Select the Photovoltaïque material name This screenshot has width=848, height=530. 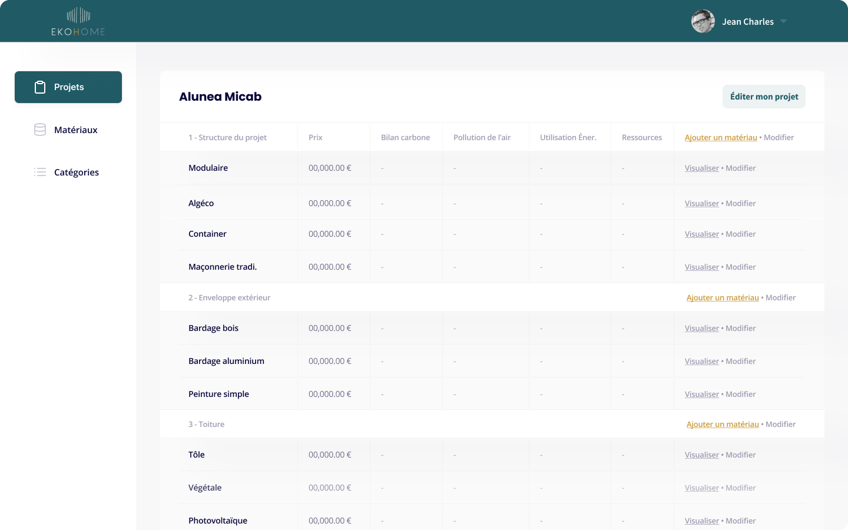217,521
